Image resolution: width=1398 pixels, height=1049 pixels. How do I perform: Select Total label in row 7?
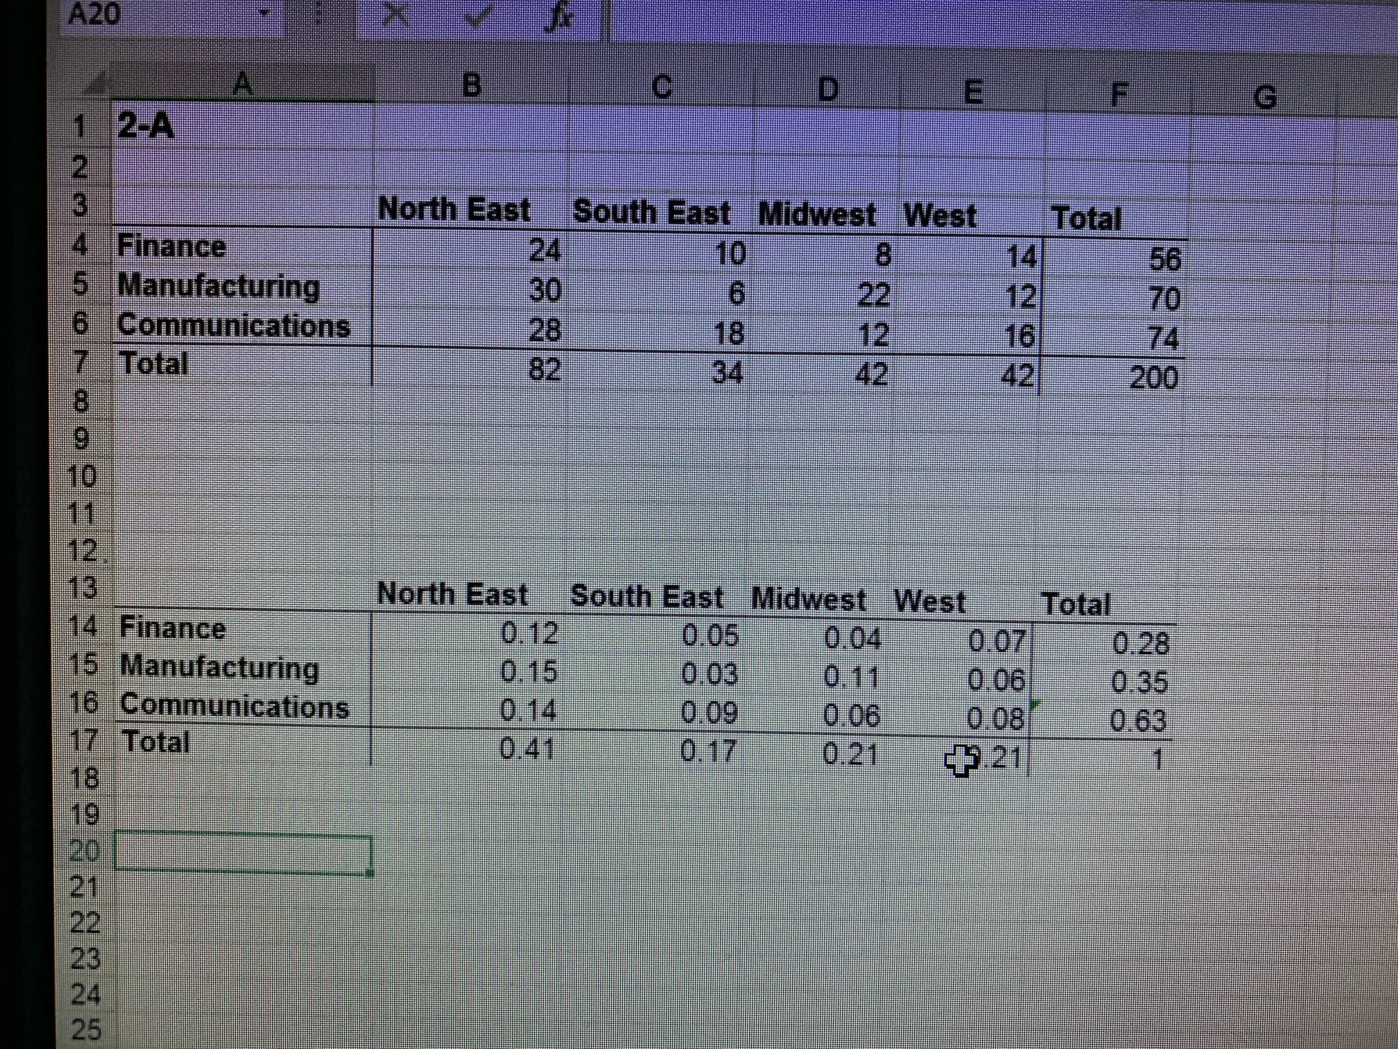coord(154,364)
